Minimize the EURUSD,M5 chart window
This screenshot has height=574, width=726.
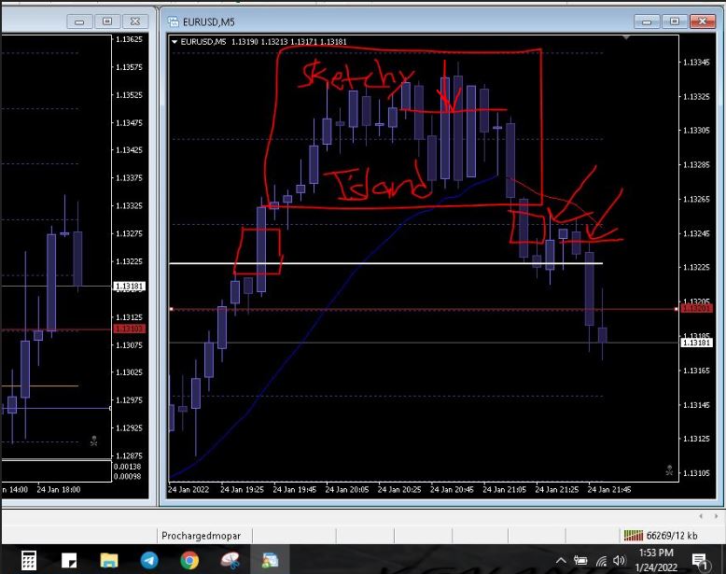coord(648,21)
